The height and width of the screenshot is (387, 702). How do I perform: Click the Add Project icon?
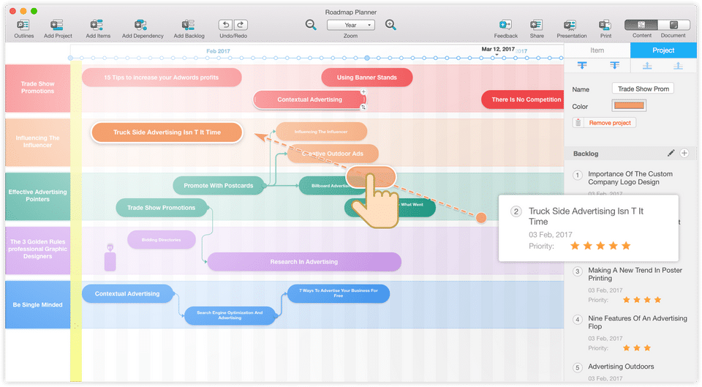[57, 25]
